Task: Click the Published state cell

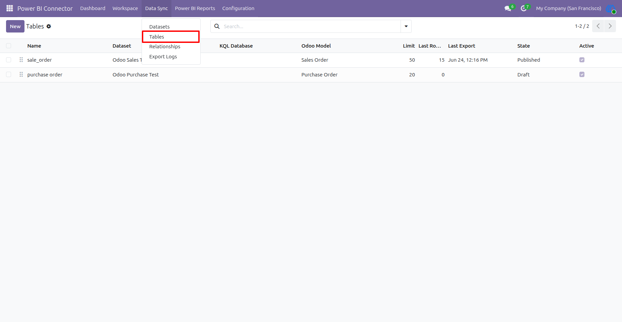Action: click(529, 60)
